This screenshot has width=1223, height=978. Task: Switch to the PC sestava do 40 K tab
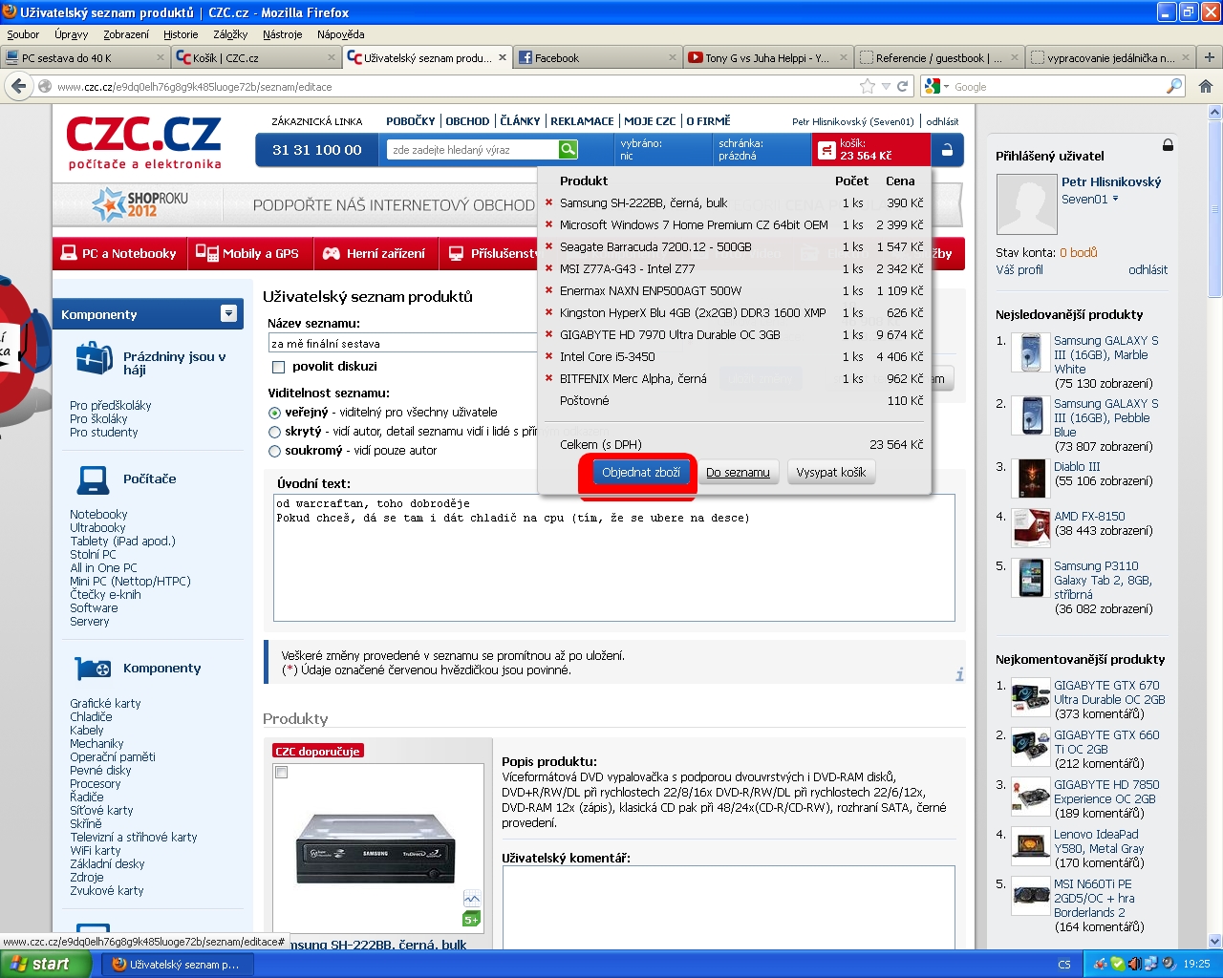tap(85, 57)
